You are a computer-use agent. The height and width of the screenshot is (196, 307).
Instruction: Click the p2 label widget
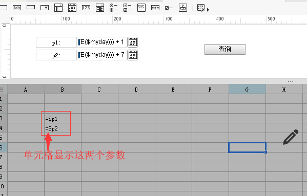[56, 55]
